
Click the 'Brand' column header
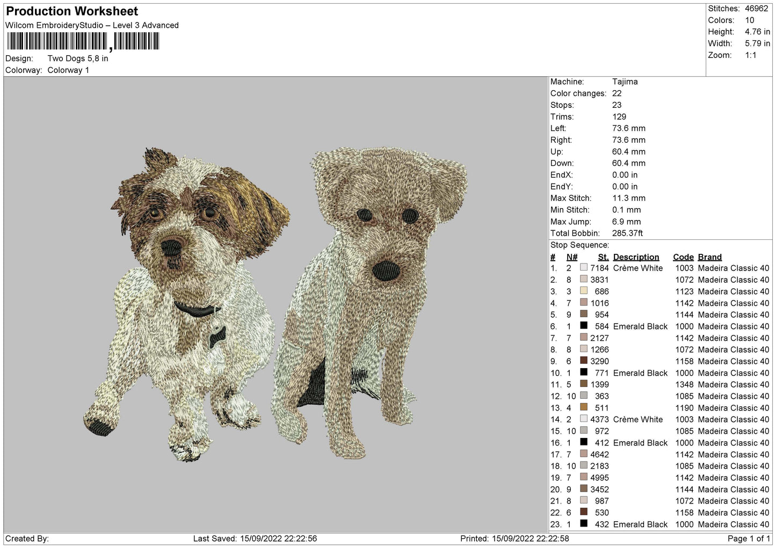[710, 257]
